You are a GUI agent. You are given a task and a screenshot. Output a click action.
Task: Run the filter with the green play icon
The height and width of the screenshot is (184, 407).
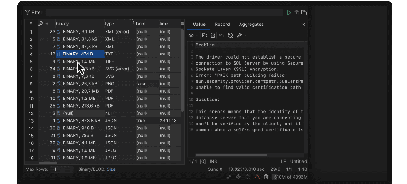click(x=289, y=13)
